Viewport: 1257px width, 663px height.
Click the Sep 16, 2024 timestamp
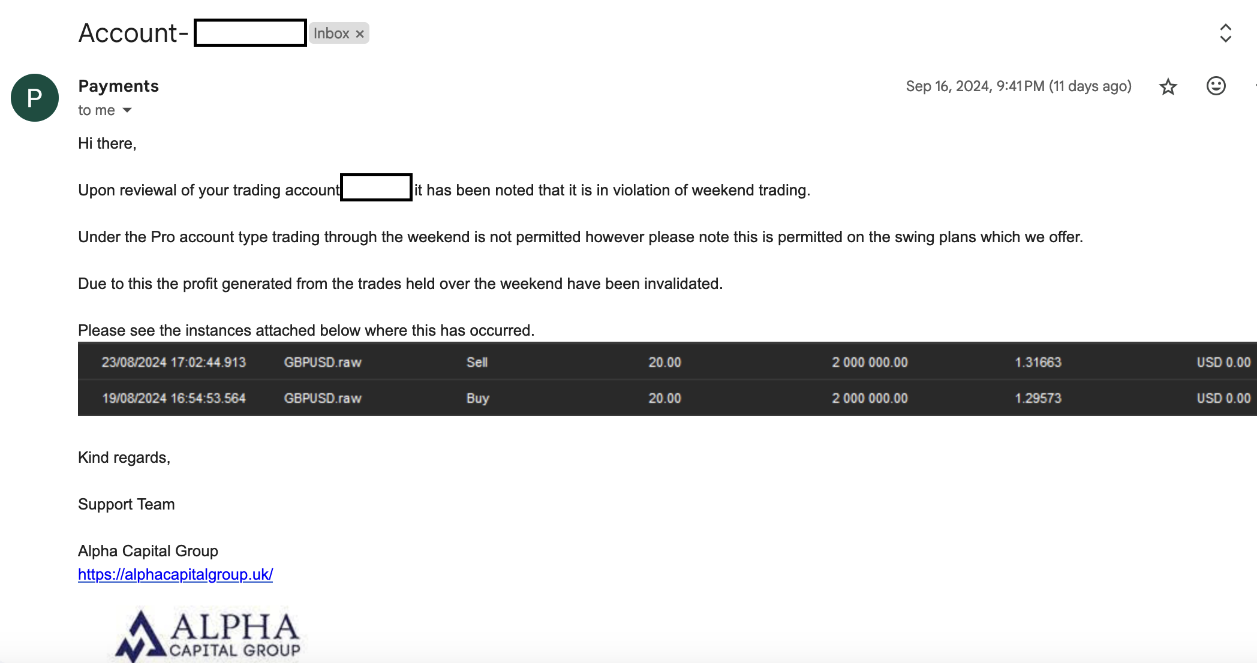(1018, 86)
